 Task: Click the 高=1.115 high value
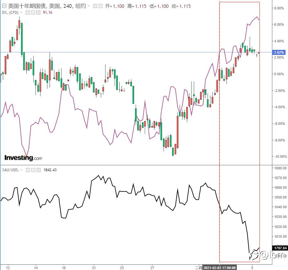pyautogui.click(x=137, y=6)
